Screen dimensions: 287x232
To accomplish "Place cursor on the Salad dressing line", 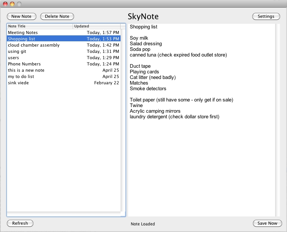I will [146, 44].
